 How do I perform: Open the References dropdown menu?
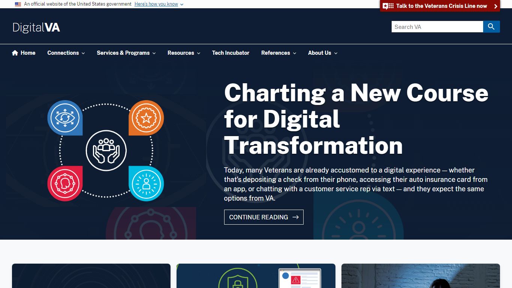pyautogui.click(x=278, y=53)
